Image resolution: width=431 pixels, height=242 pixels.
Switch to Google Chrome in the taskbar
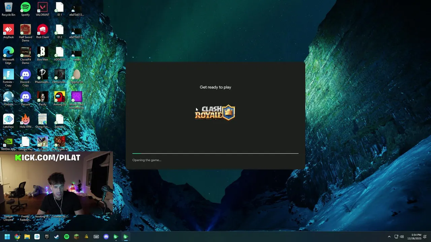click(x=17, y=237)
